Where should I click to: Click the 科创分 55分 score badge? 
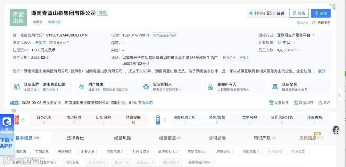267,13
